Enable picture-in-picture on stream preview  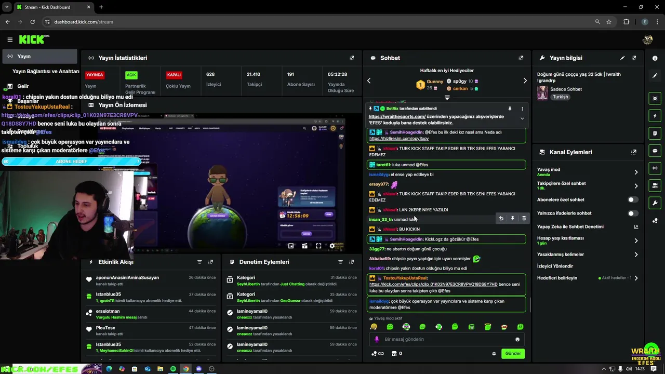point(291,246)
